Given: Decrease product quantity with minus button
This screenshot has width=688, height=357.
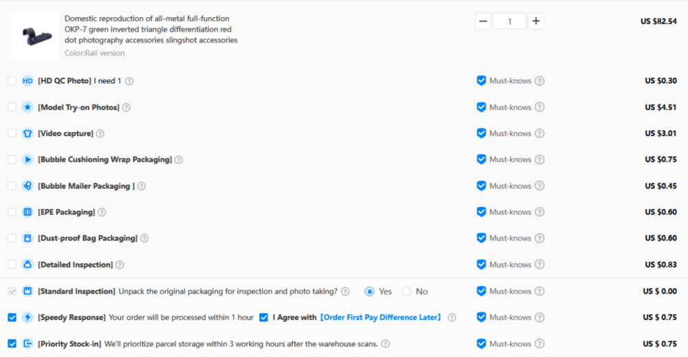Looking at the screenshot, I should (x=483, y=21).
